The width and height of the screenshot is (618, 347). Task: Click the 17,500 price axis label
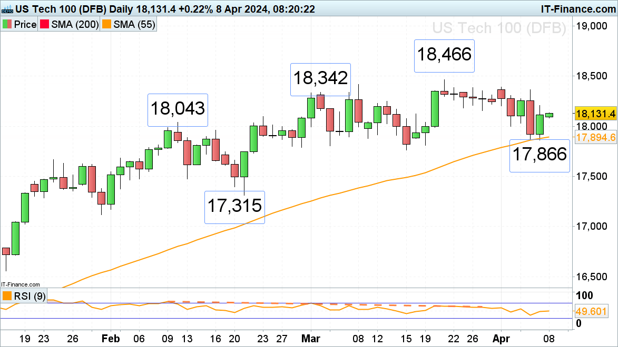pyautogui.click(x=592, y=176)
